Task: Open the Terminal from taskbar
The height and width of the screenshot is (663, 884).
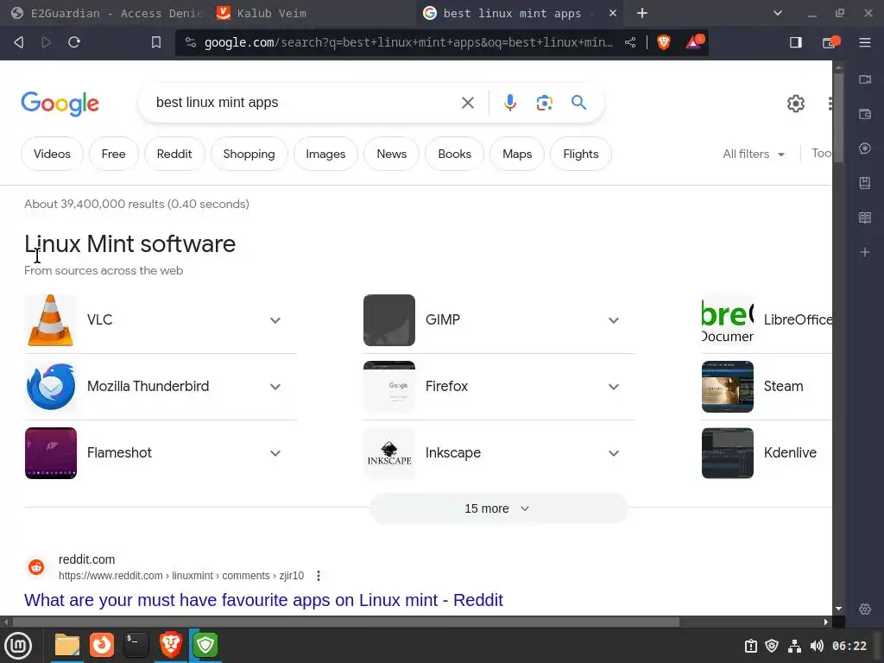Action: 136,645
